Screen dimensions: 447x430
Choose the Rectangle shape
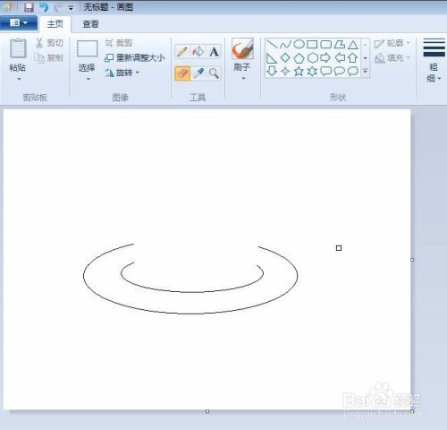tap(312, 45)
